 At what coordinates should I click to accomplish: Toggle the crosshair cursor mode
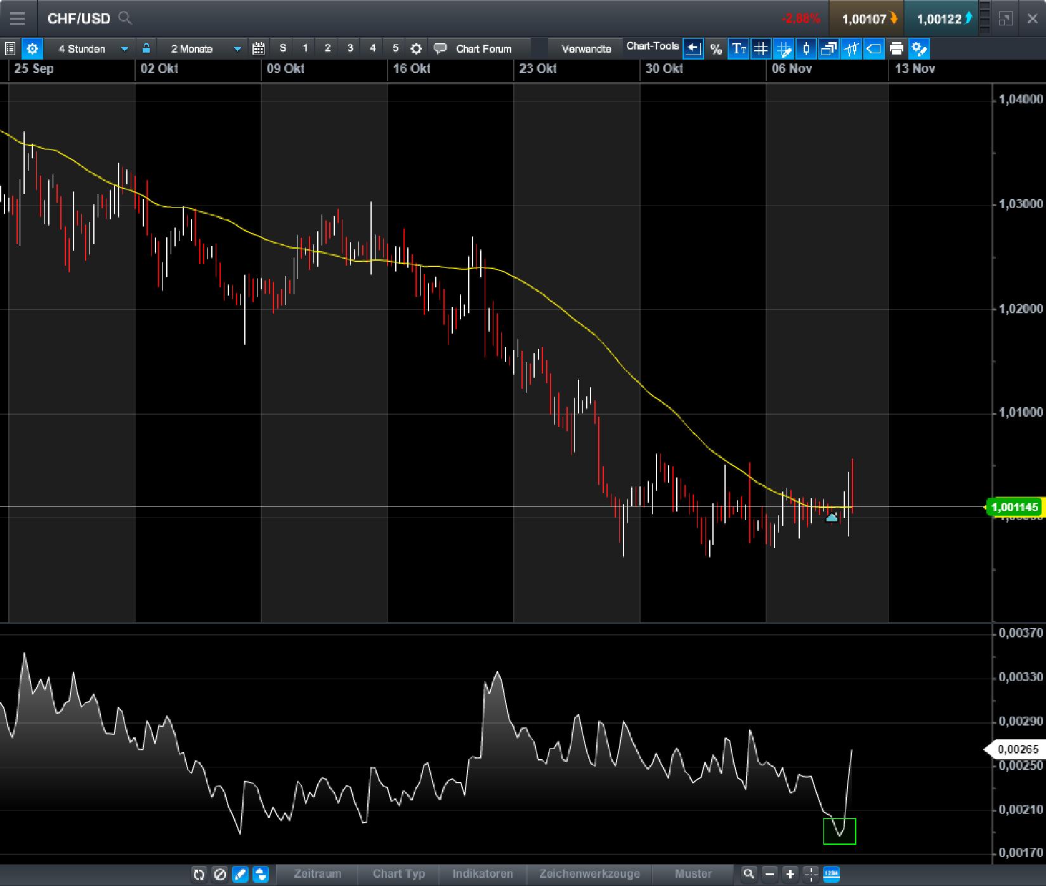click(810, 873)
